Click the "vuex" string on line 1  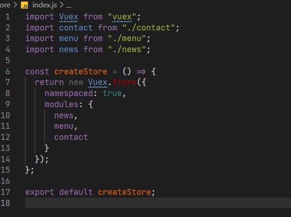click(x=122, y=17)
